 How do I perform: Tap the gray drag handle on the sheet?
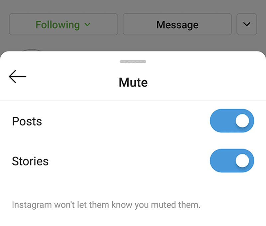pos(133,62)
